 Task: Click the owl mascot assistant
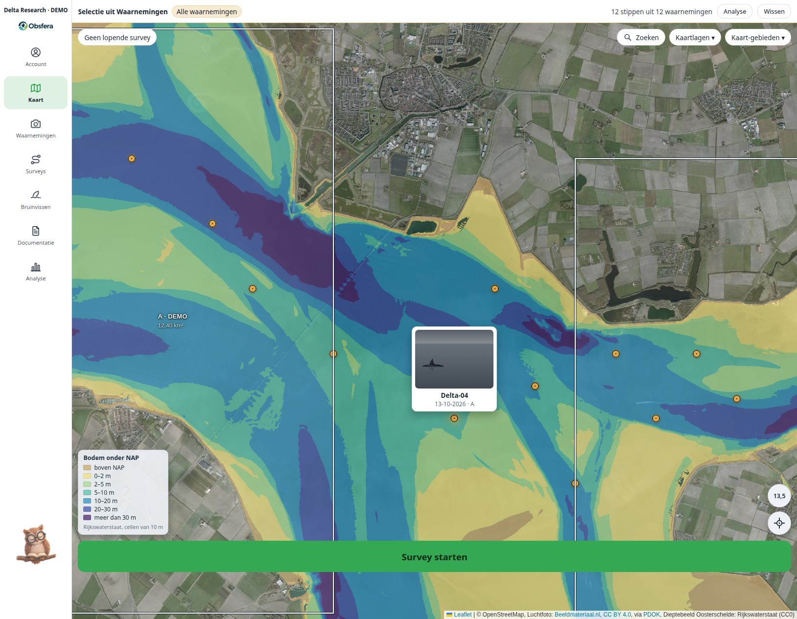coord(36,544)
